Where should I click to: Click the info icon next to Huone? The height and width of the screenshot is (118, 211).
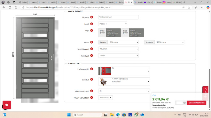[92, 17]
